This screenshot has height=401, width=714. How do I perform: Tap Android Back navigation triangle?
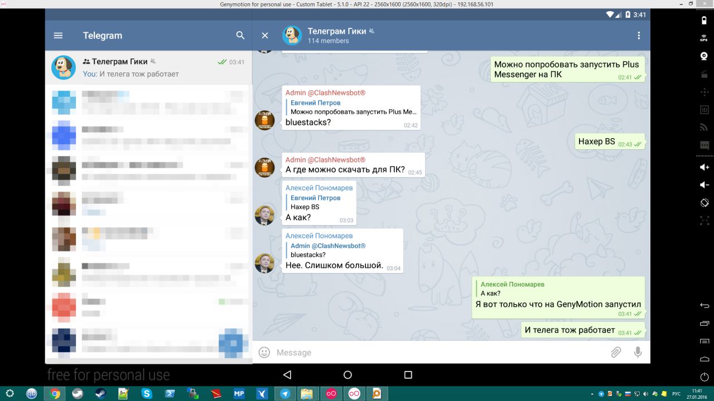[287, 375]
